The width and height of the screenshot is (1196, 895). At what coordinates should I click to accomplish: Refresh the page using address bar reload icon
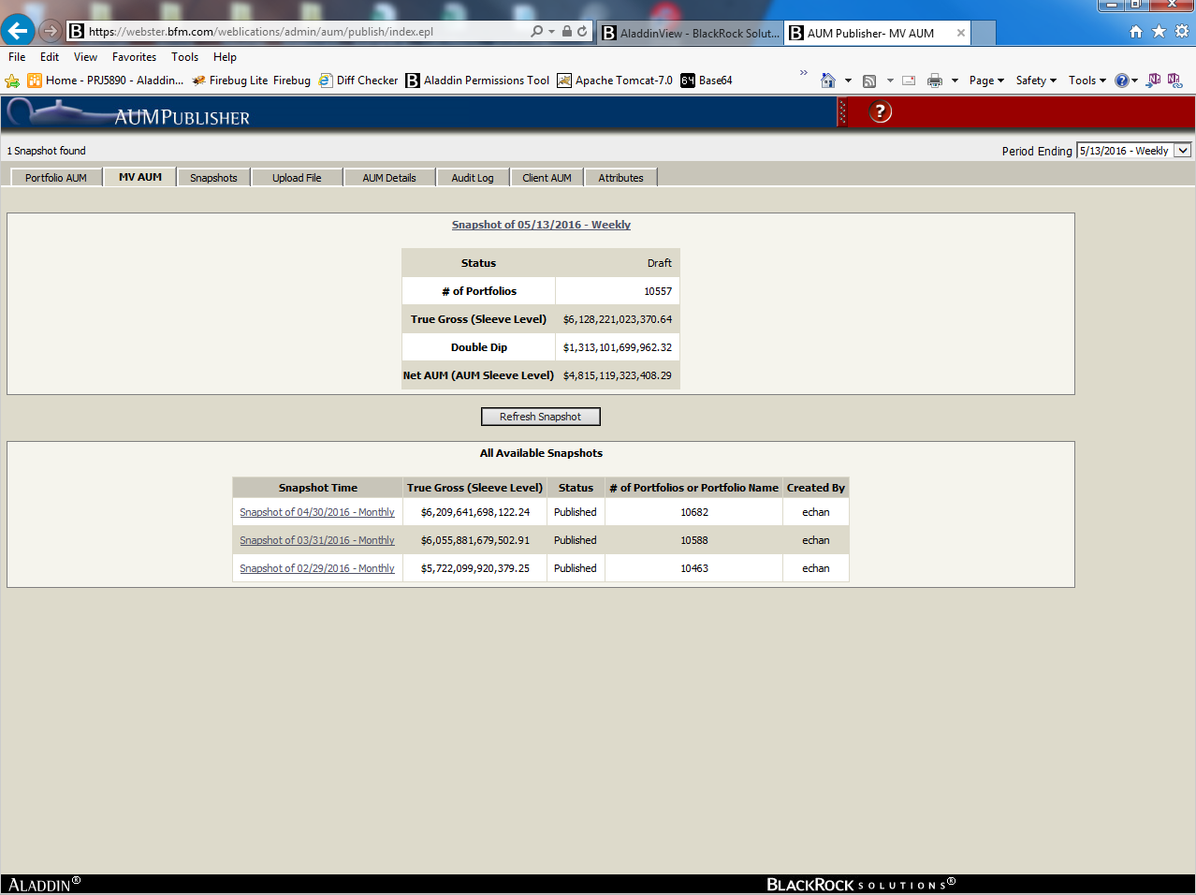coord(582,32)
